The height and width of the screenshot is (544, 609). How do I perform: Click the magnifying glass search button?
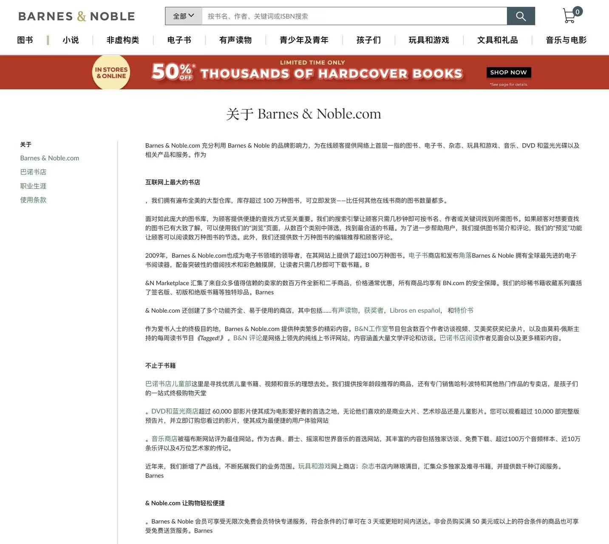point(521,16)
